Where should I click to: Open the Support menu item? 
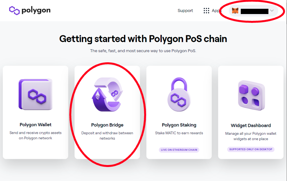pyautogui.click(x=185, y=11)
